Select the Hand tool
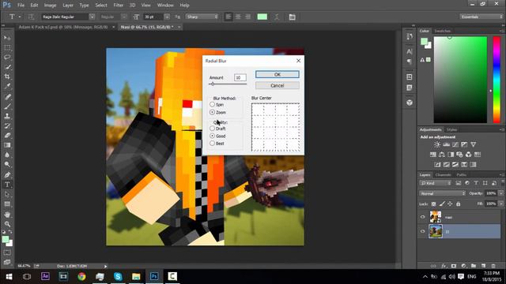The width and height of the screenshot is (506, 284). tap(7, 215)
